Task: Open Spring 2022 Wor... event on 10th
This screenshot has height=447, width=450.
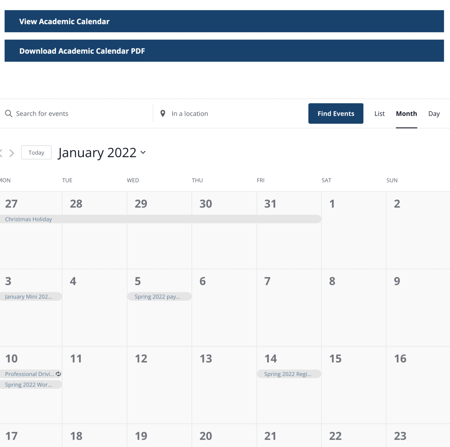Action: coord(29,385)
